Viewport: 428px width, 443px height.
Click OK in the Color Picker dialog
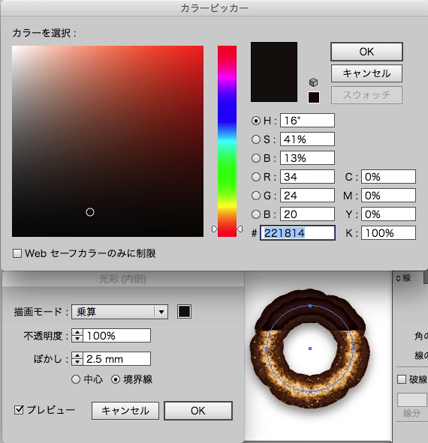[x=366, y=52]
